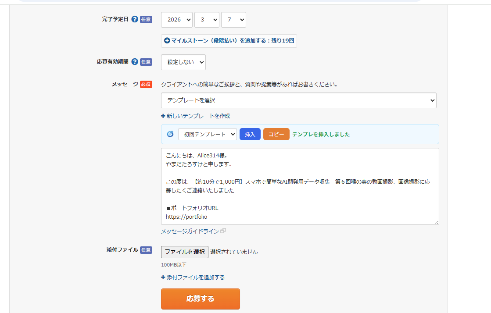Open the テンプレートを選択 dropdown
Image resolution: width=491 pixels, height=313 pixels.
click(x=299, y=100)
